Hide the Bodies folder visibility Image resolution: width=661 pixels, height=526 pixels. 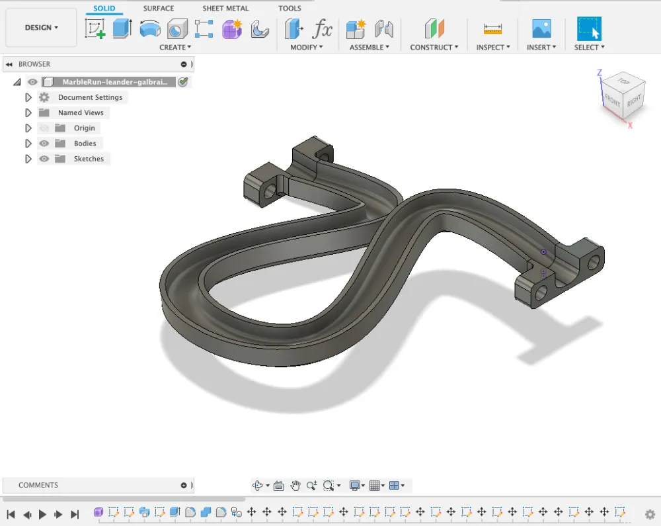[x=44, y=144]
